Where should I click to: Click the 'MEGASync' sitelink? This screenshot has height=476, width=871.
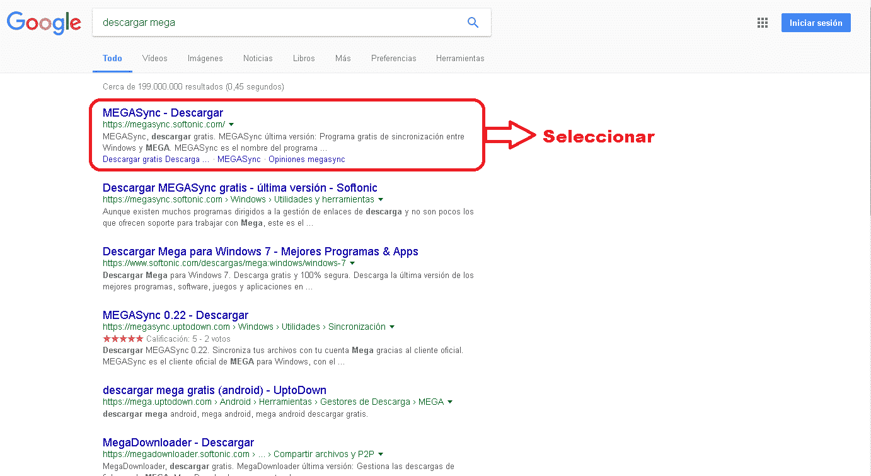239,160
